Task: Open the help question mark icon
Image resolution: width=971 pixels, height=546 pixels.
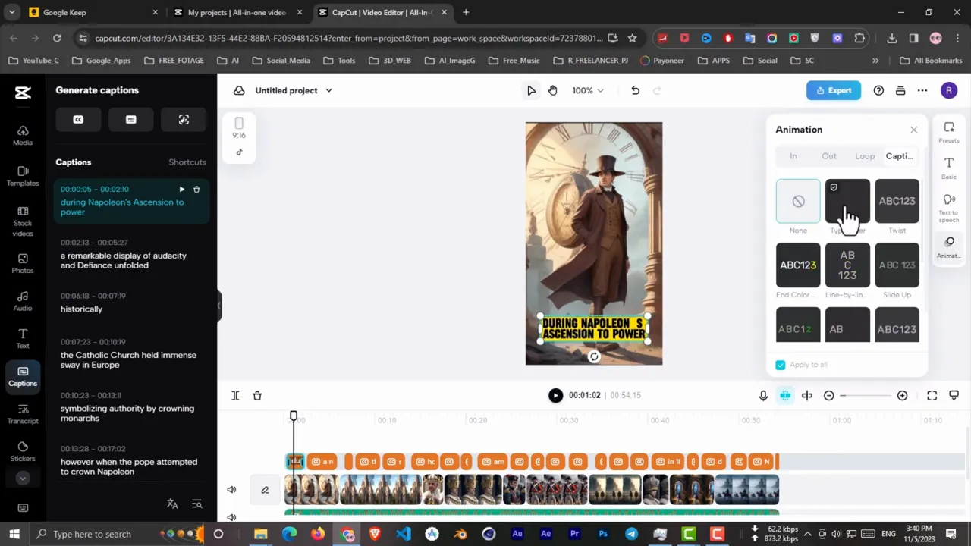Action: pos(878,91)
